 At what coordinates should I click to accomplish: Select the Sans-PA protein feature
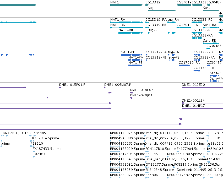point(215,81)
